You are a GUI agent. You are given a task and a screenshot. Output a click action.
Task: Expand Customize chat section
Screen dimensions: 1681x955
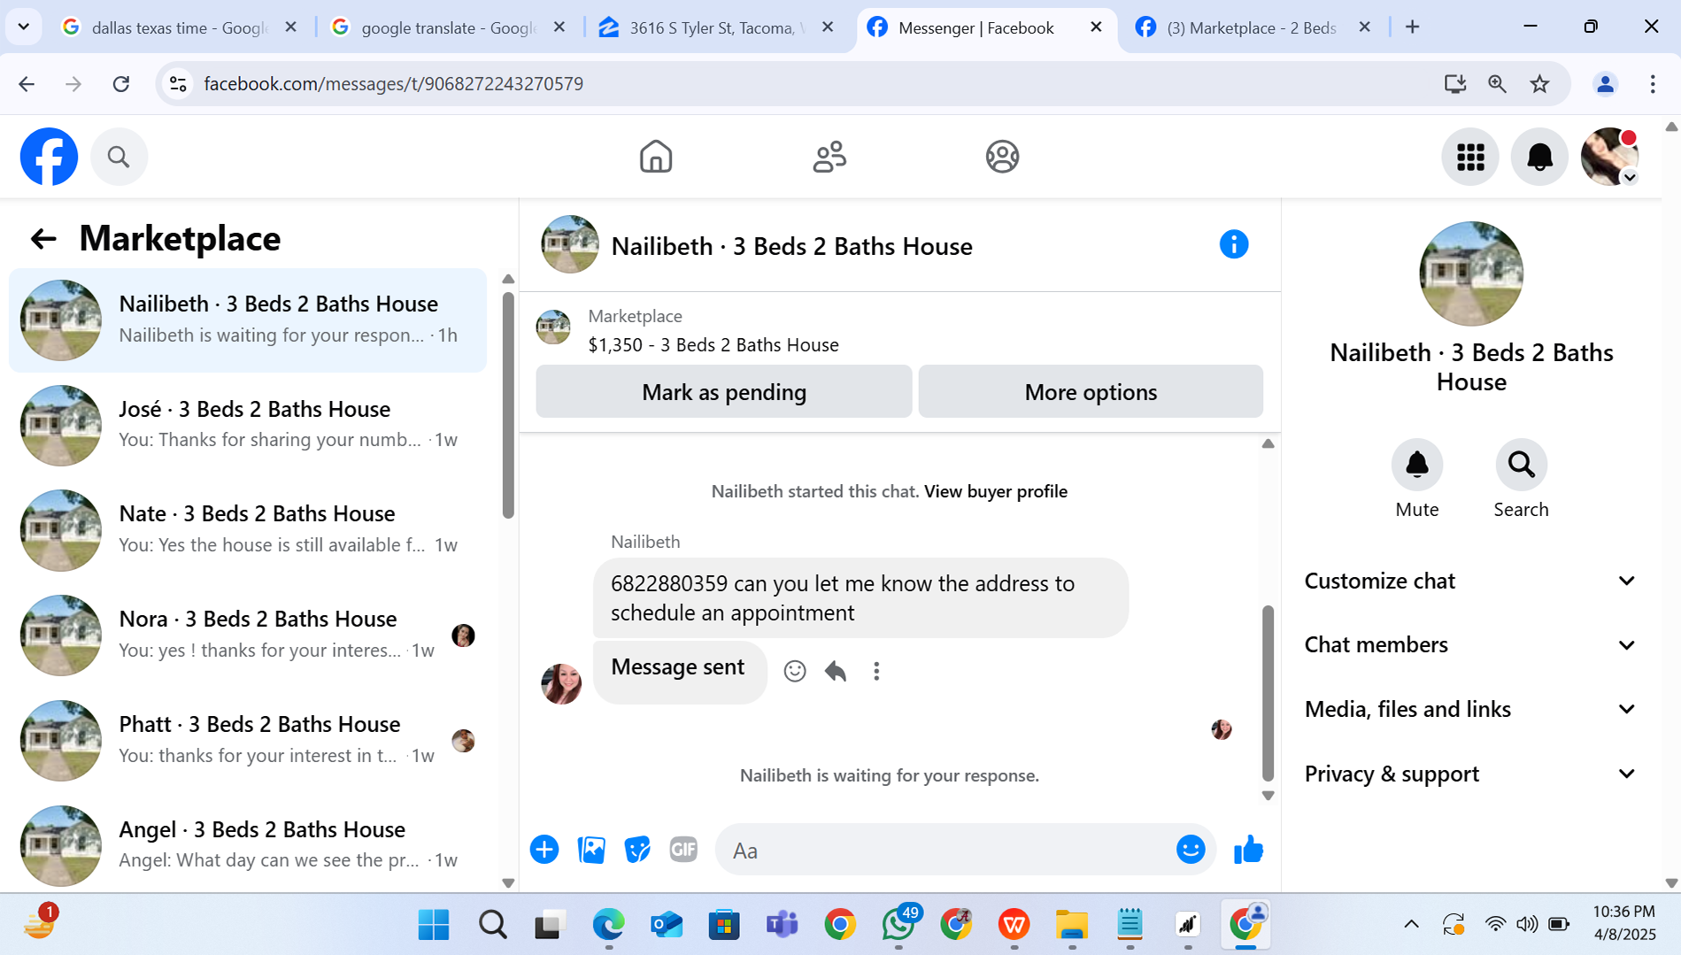pyautogui.click(x=1470, y=581)
